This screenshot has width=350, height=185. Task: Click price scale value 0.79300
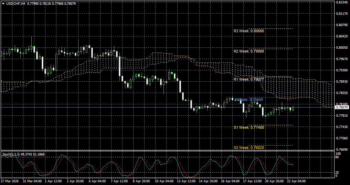coord(342,70)
